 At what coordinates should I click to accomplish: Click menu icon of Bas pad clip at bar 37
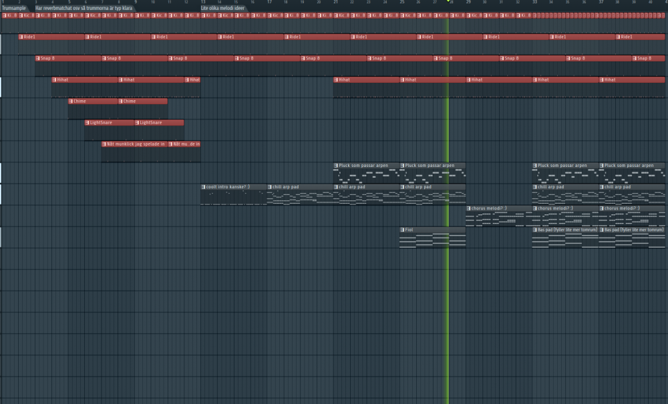(x=602, y=230)
